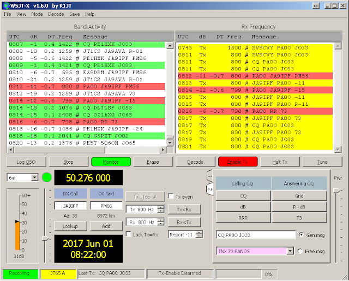Click the DX Grid field containing PM86

[x=106, y=206]
